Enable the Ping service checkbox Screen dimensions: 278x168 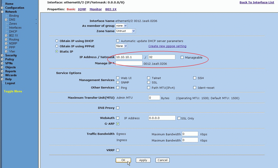118,87
